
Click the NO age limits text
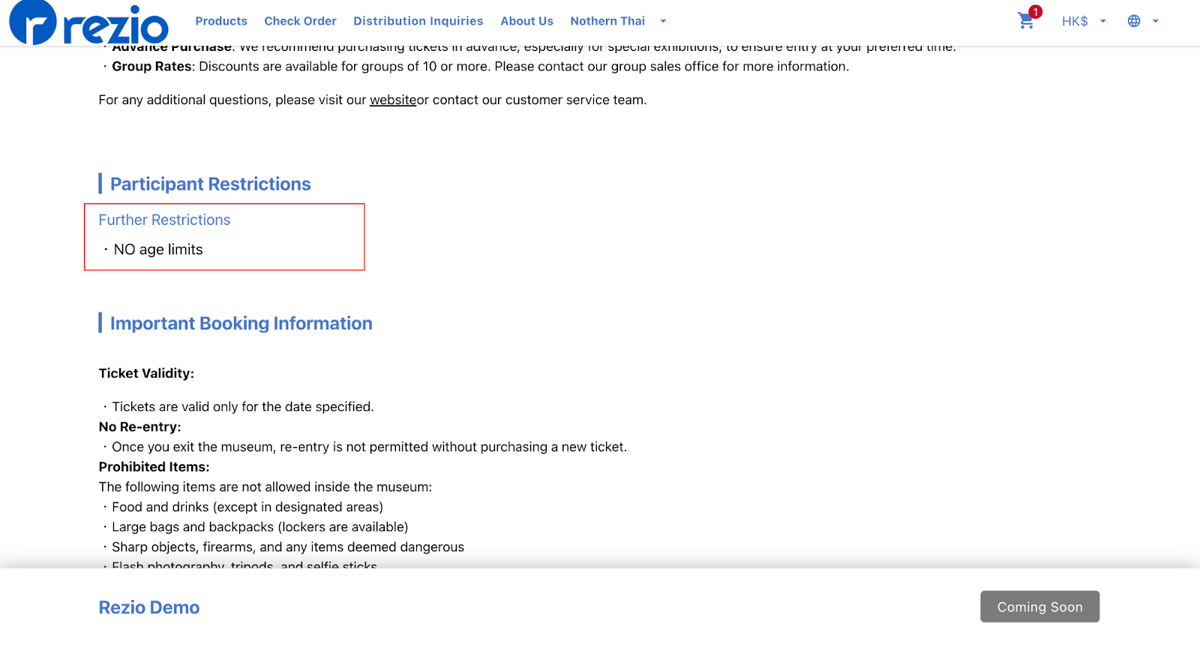point(158,250)
